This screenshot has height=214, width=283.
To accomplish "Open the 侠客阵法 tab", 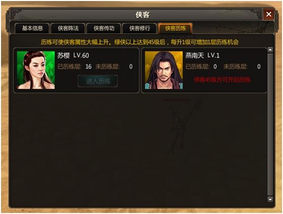I will [x=68, y=28].
